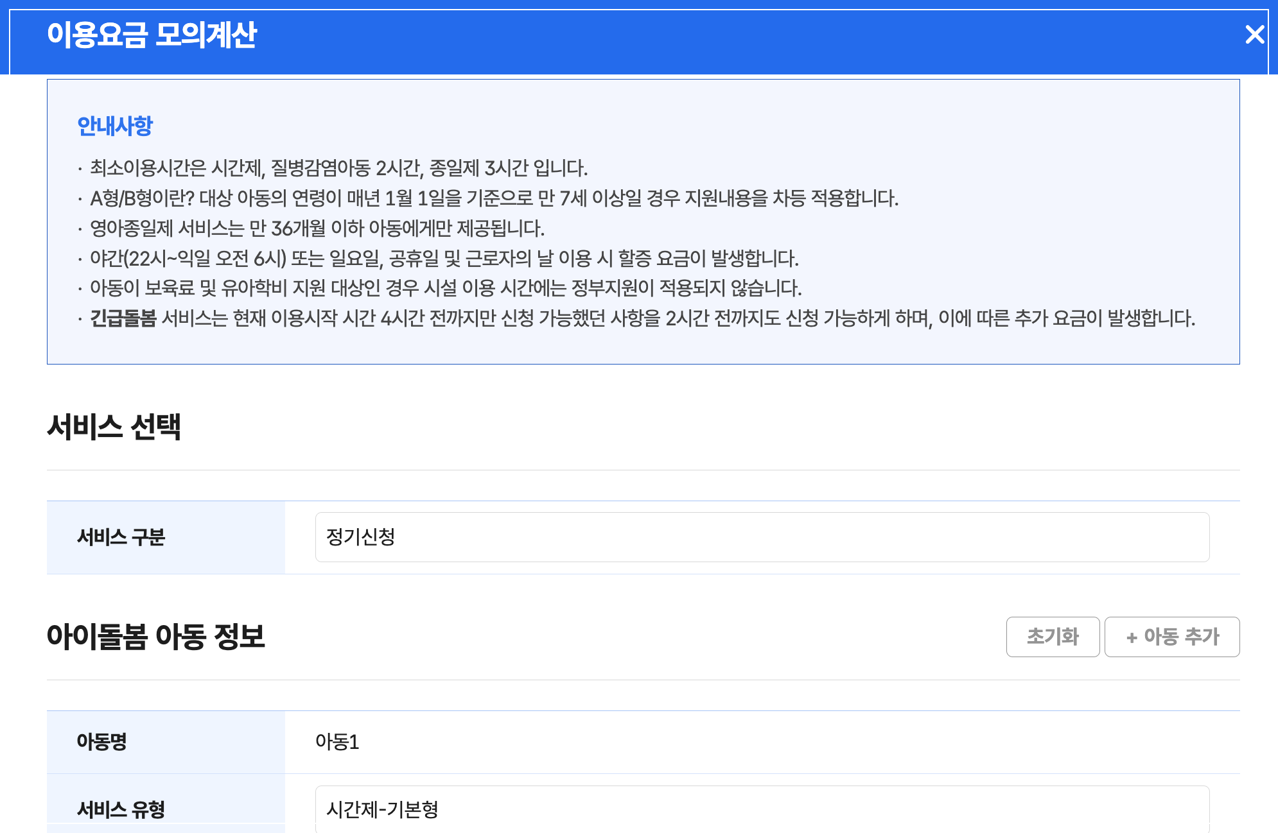
Task: Click the 서비스 구분 row label
Action: (x=121, y=537)
